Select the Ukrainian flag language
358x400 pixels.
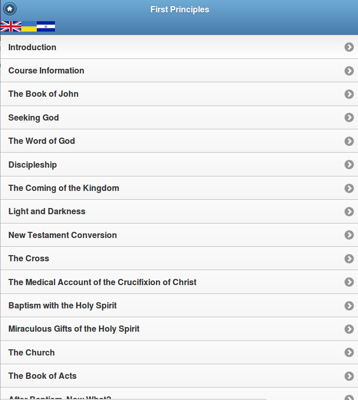coord(29,26)
